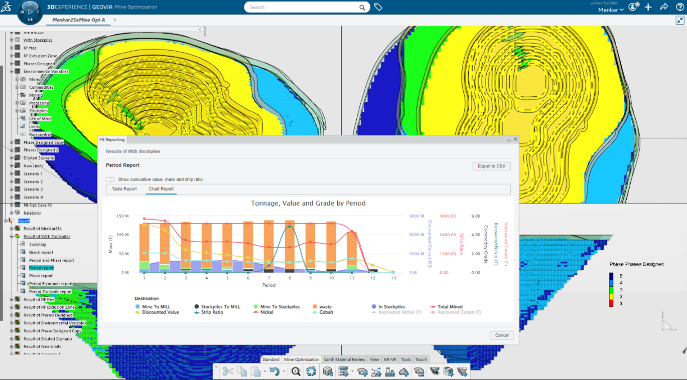The height and width of the screenshot is (380, 687).
Task: Select Bench report tree item
Action: click(41, 253)
